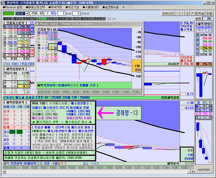Screen dimensions: 216x178
Task: Toggle the 콜매매 status button
Action: pyautogui.click(x=8, y=19)
